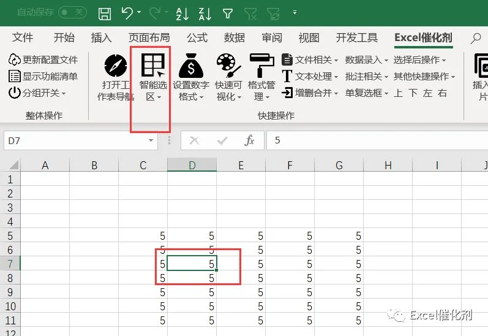
Task: Open the 文本处理 dropdown
Action: pos(310,76)
